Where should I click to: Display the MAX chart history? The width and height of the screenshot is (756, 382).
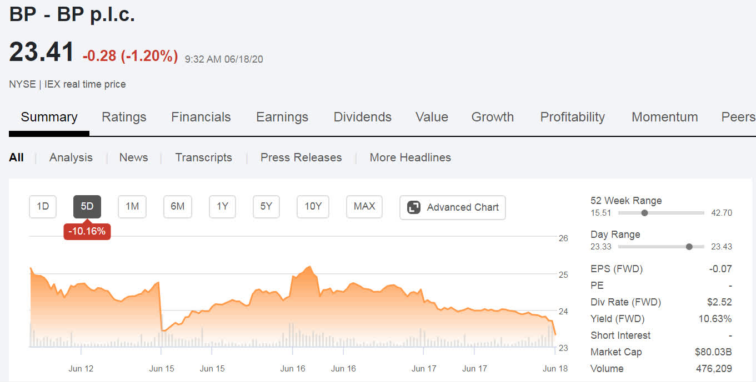tap(364, 206)
